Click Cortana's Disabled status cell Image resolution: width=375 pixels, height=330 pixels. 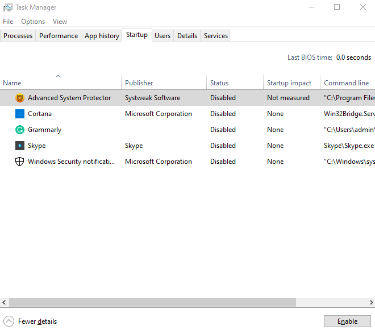pos(223,114)
